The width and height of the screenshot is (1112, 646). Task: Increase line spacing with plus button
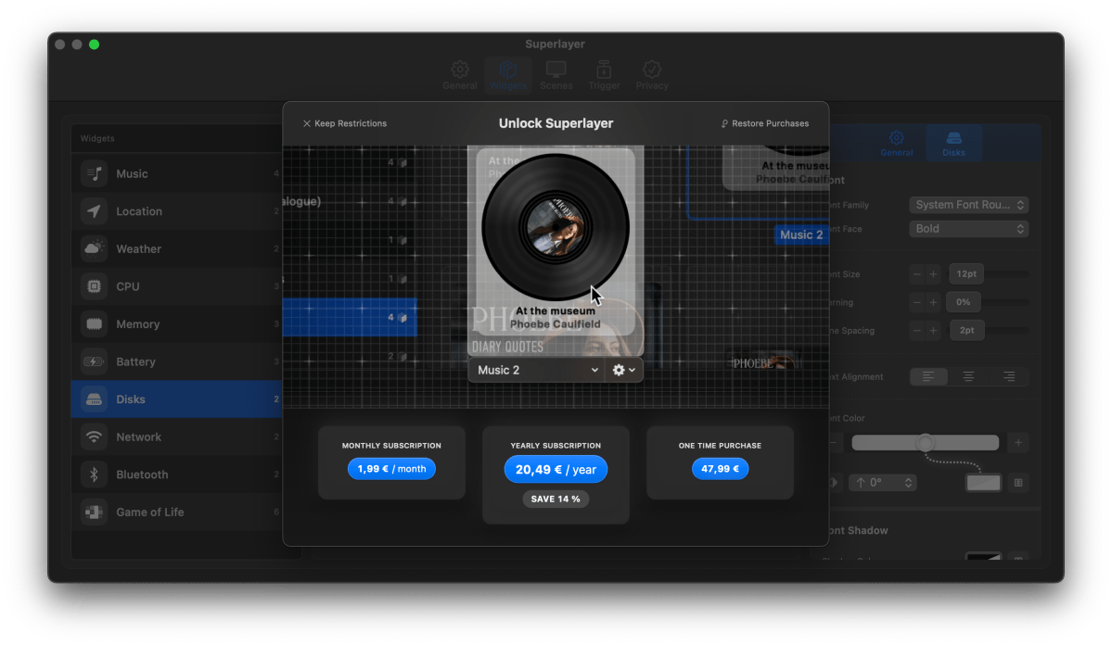[933, 330]
